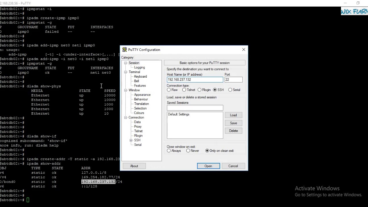368x207 pixels.
Task: Click the Host Name field
Action: click(x=195, y=80)
